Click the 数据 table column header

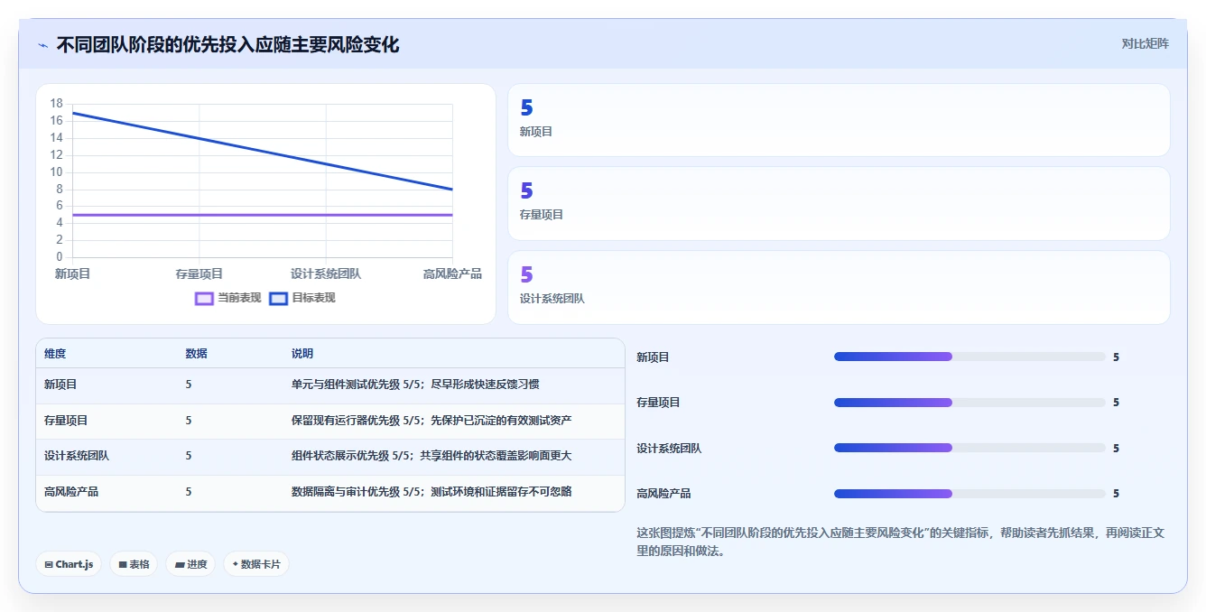(x=197, y=354)
